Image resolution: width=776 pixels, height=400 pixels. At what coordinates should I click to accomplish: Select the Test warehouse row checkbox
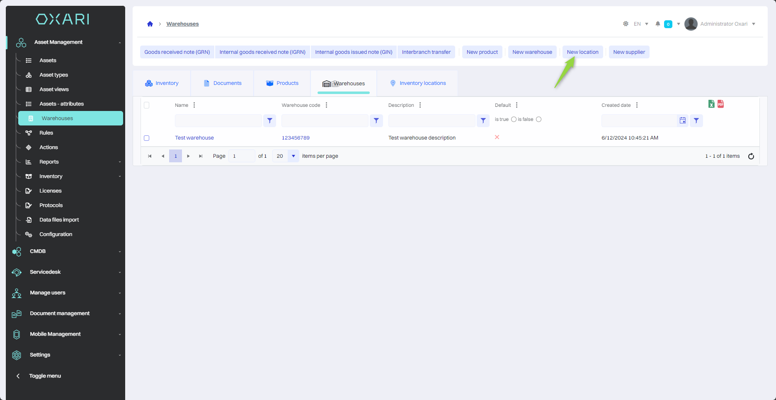[x=146, y=138]
